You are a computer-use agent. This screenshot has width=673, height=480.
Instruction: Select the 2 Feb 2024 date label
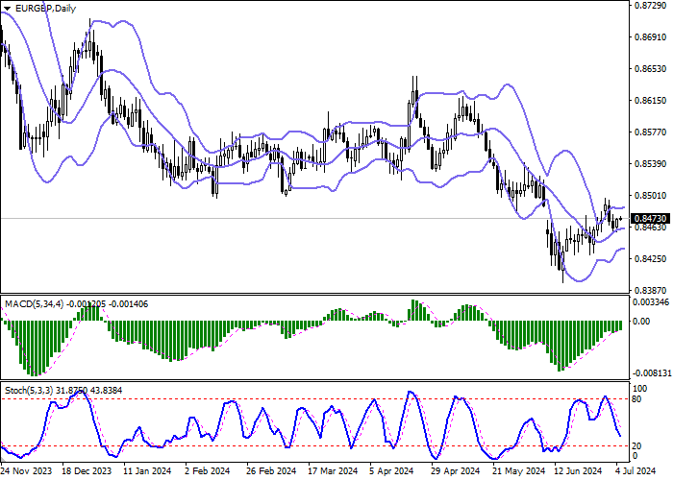tap(208, 471)
